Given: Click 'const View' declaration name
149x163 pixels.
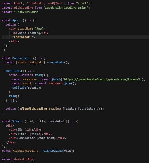Looking at the screenshot, I should [x=16, y=121].
